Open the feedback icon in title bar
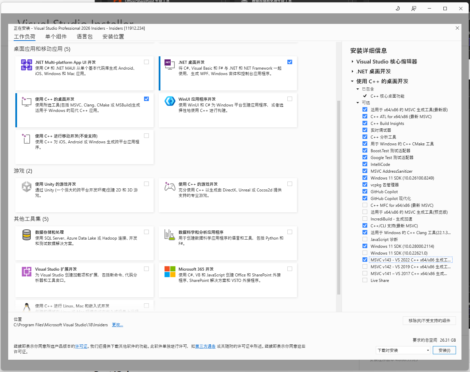This screenshot has height=372, width=470. point(414,9)
